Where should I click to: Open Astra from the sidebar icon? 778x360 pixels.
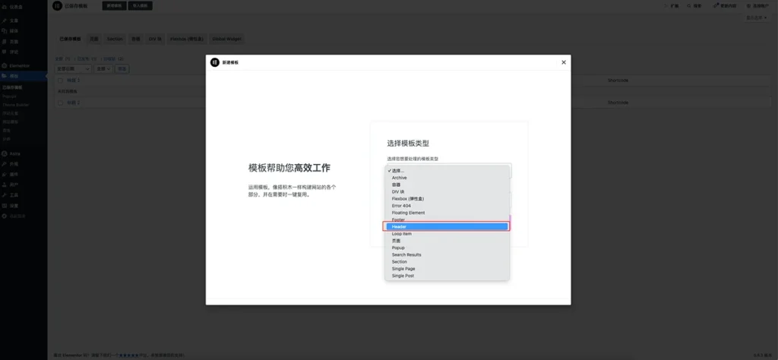5,153
